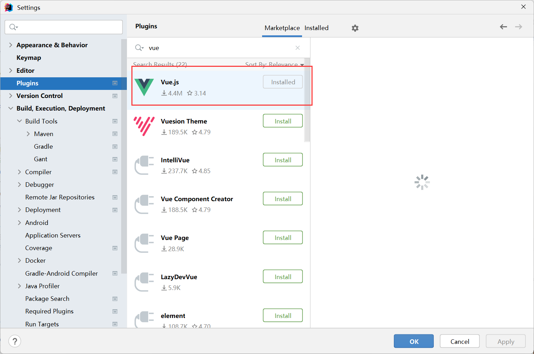Expand the Android node
Viewport: 534px width, 354px height.
[19, 222]
